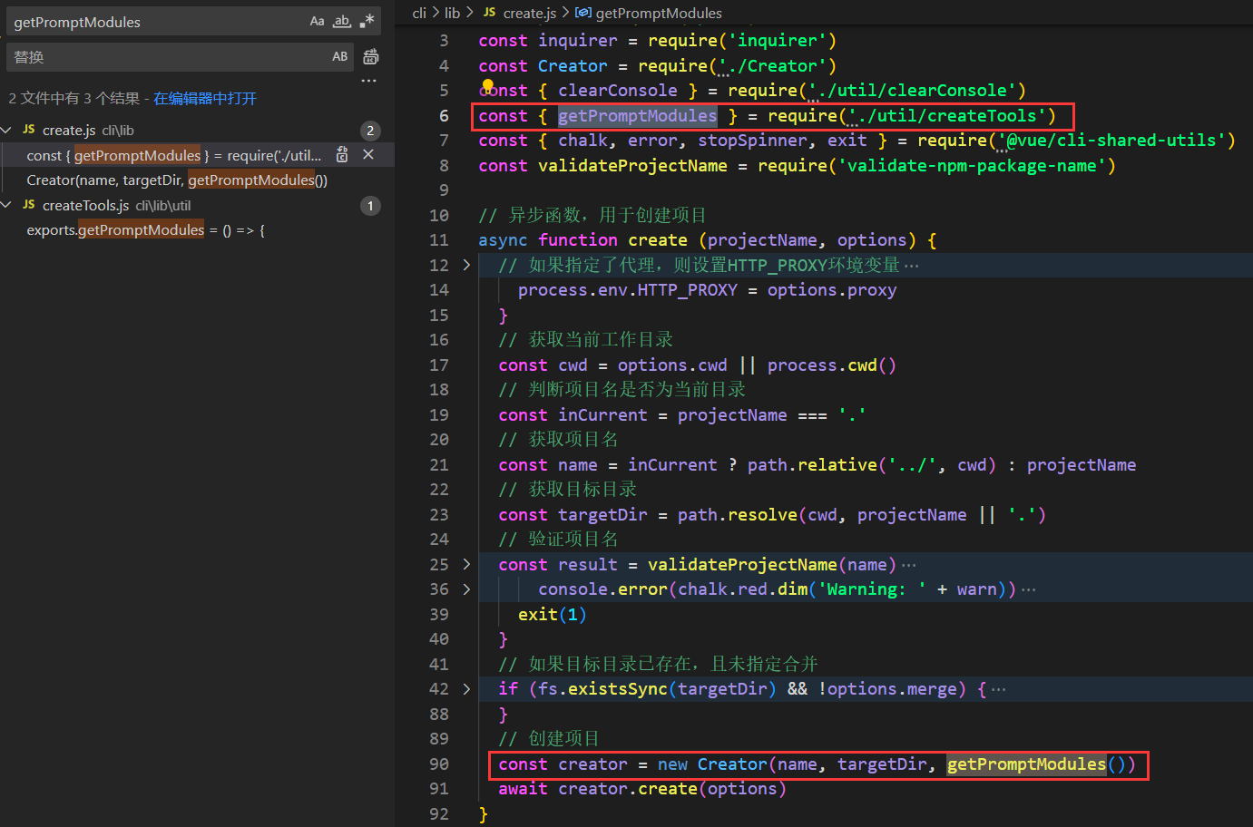Expand folded code at line 36
The height and width of the screenshot is (827, 1253).
tap(466, 589)
